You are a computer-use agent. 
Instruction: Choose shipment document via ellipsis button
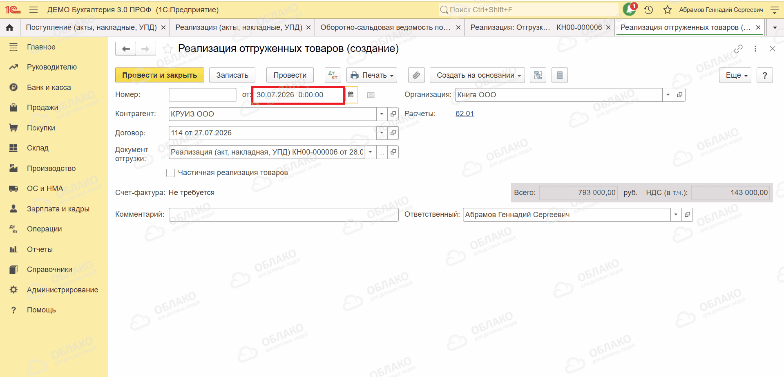(382, 152)
